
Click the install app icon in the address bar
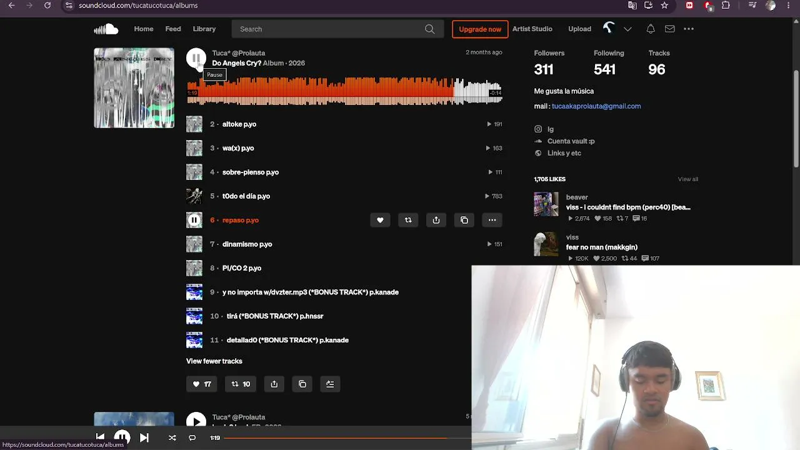648,6
